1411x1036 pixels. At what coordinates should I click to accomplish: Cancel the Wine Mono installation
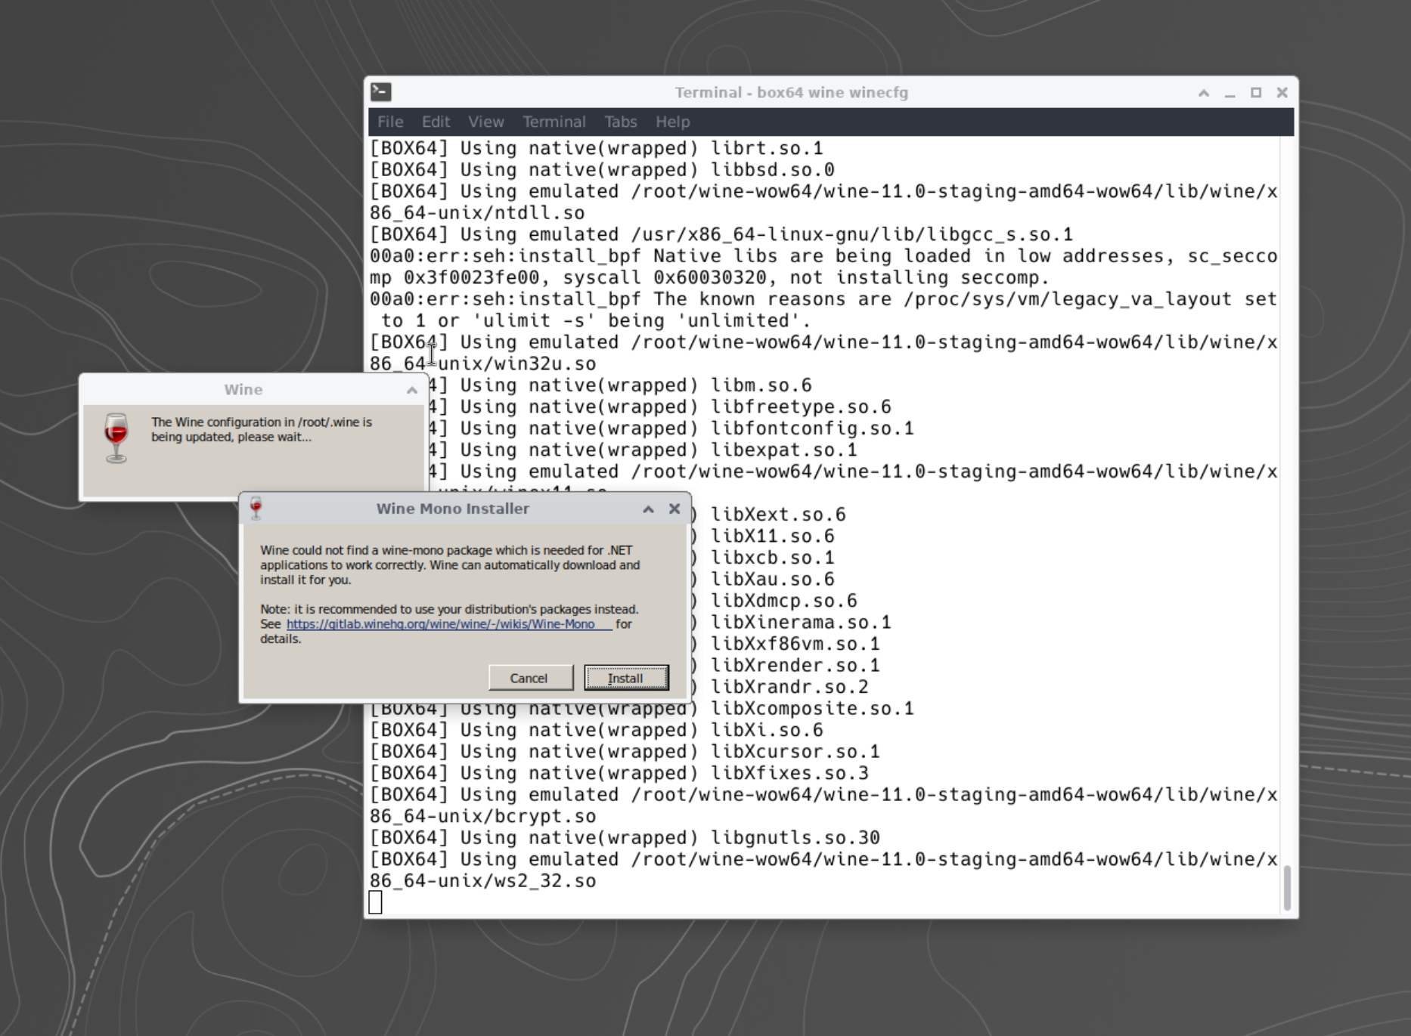pyautogui.click(x=529, y=678)
